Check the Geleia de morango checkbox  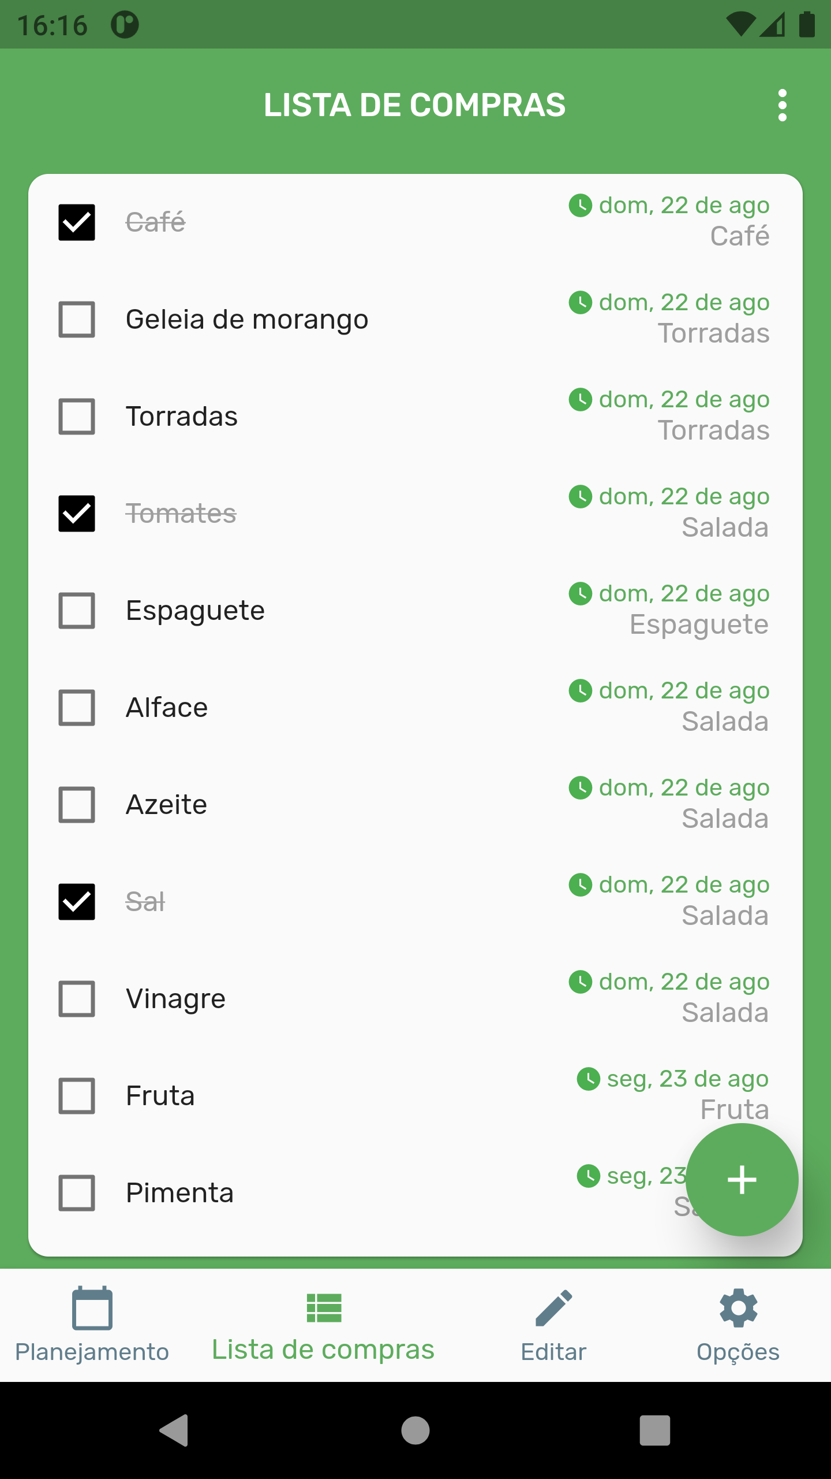[x=77, y=319]
